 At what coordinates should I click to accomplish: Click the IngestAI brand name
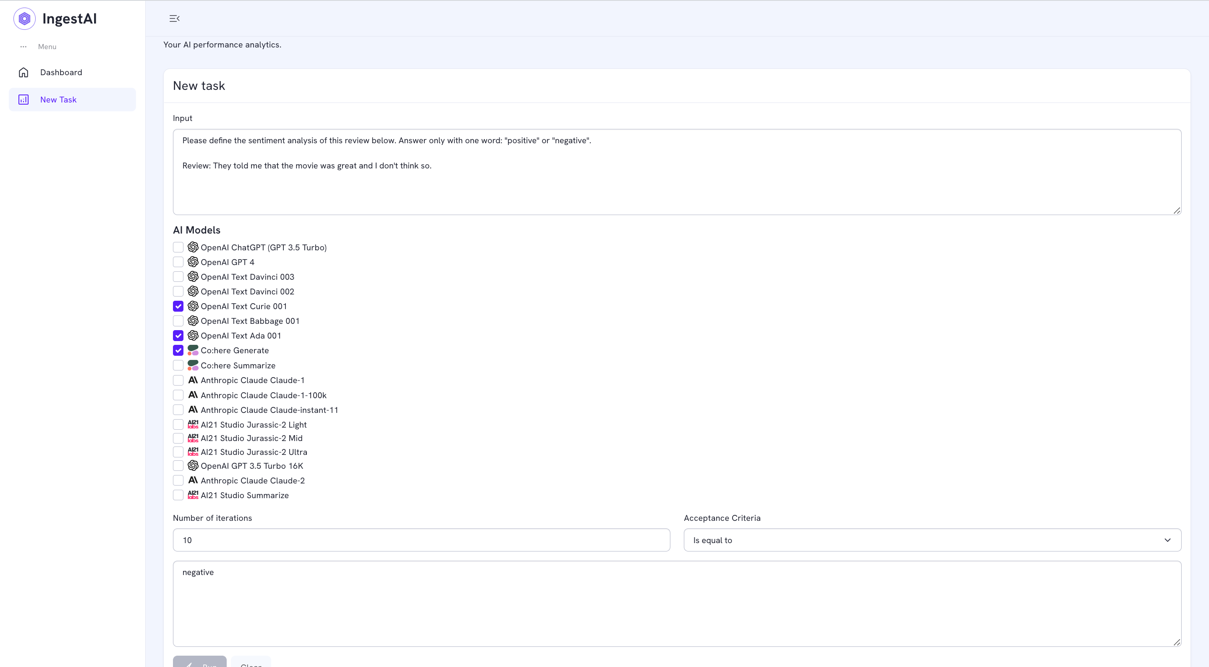click(x=69, y=19)
